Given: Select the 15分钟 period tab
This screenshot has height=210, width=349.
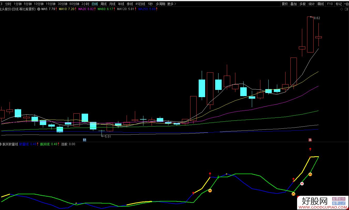Looking at the screenshot, I should (x=51, y=4).
